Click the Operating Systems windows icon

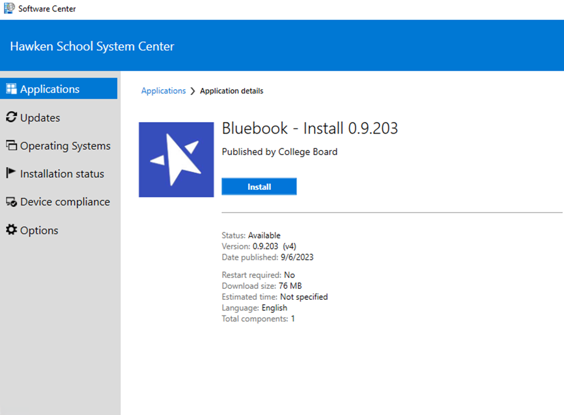[11, 146]
